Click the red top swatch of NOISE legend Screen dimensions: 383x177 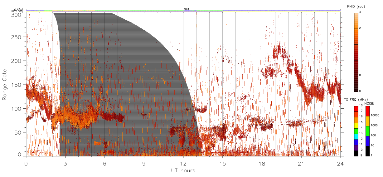367,111
